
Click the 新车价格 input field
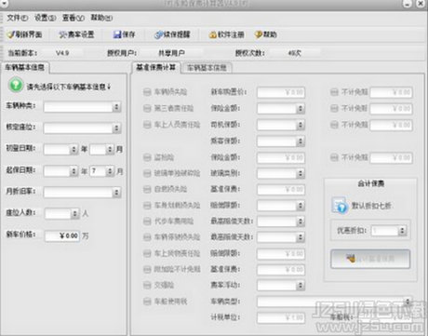[62, 235]
